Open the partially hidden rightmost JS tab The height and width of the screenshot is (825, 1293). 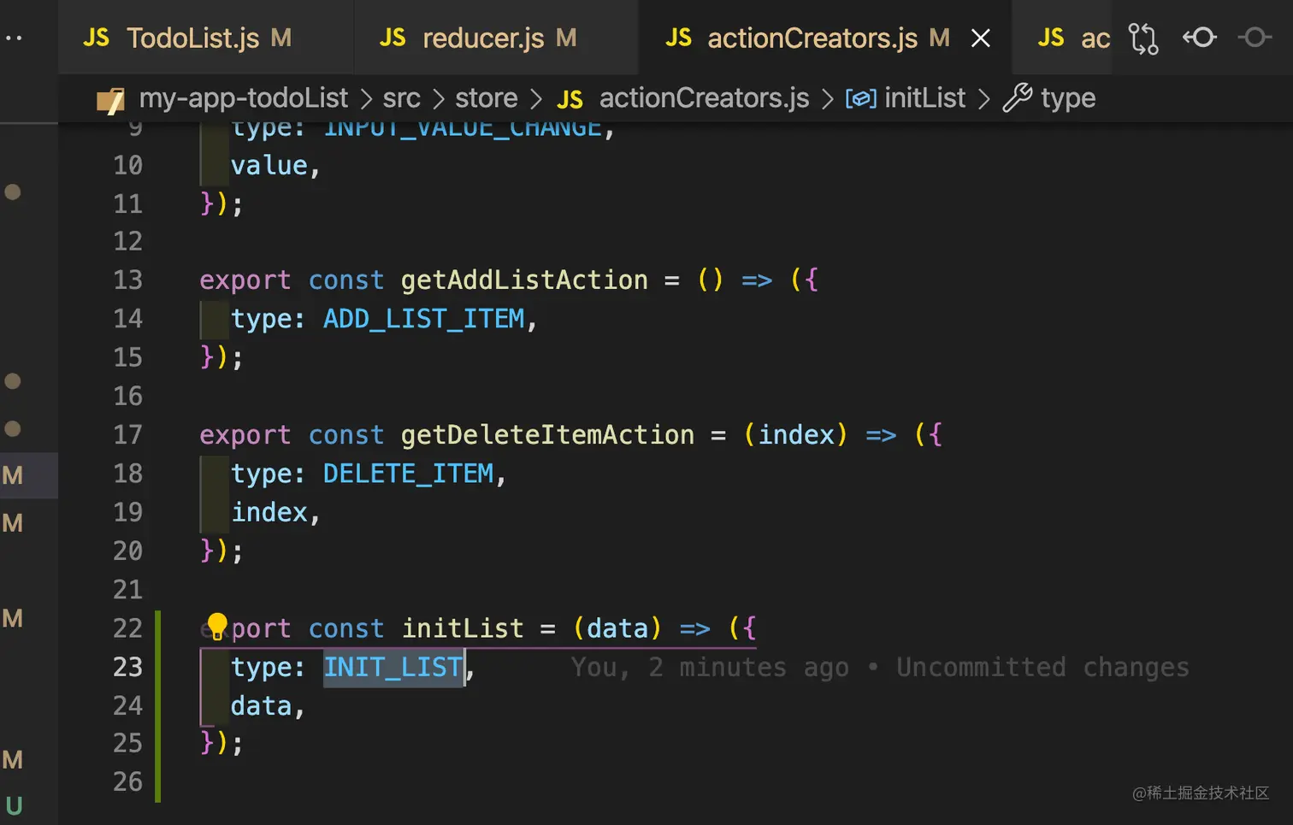point(1073,38)
